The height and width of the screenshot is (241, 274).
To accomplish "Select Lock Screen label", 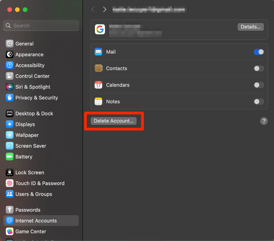I will (x=30, y=172).
